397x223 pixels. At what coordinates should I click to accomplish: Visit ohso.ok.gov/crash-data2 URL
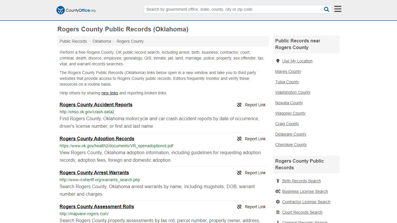pos(87,112)
